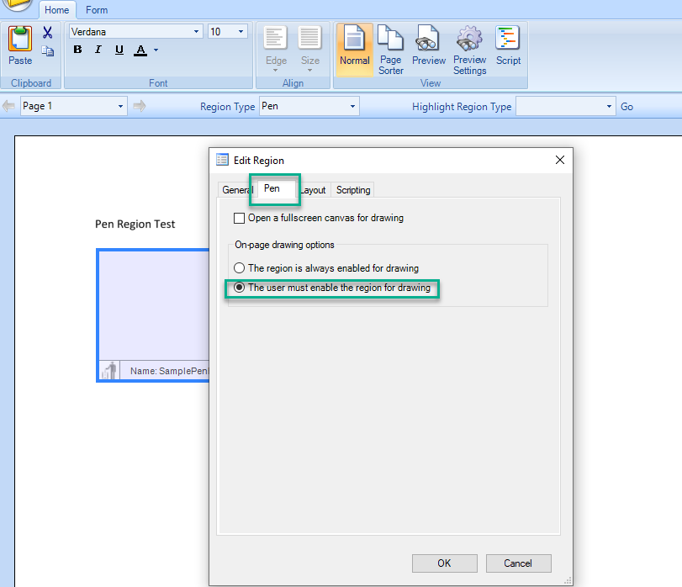Switch to Normal view
The height and width of the screenshot is (587, 682).
point(355,50)
